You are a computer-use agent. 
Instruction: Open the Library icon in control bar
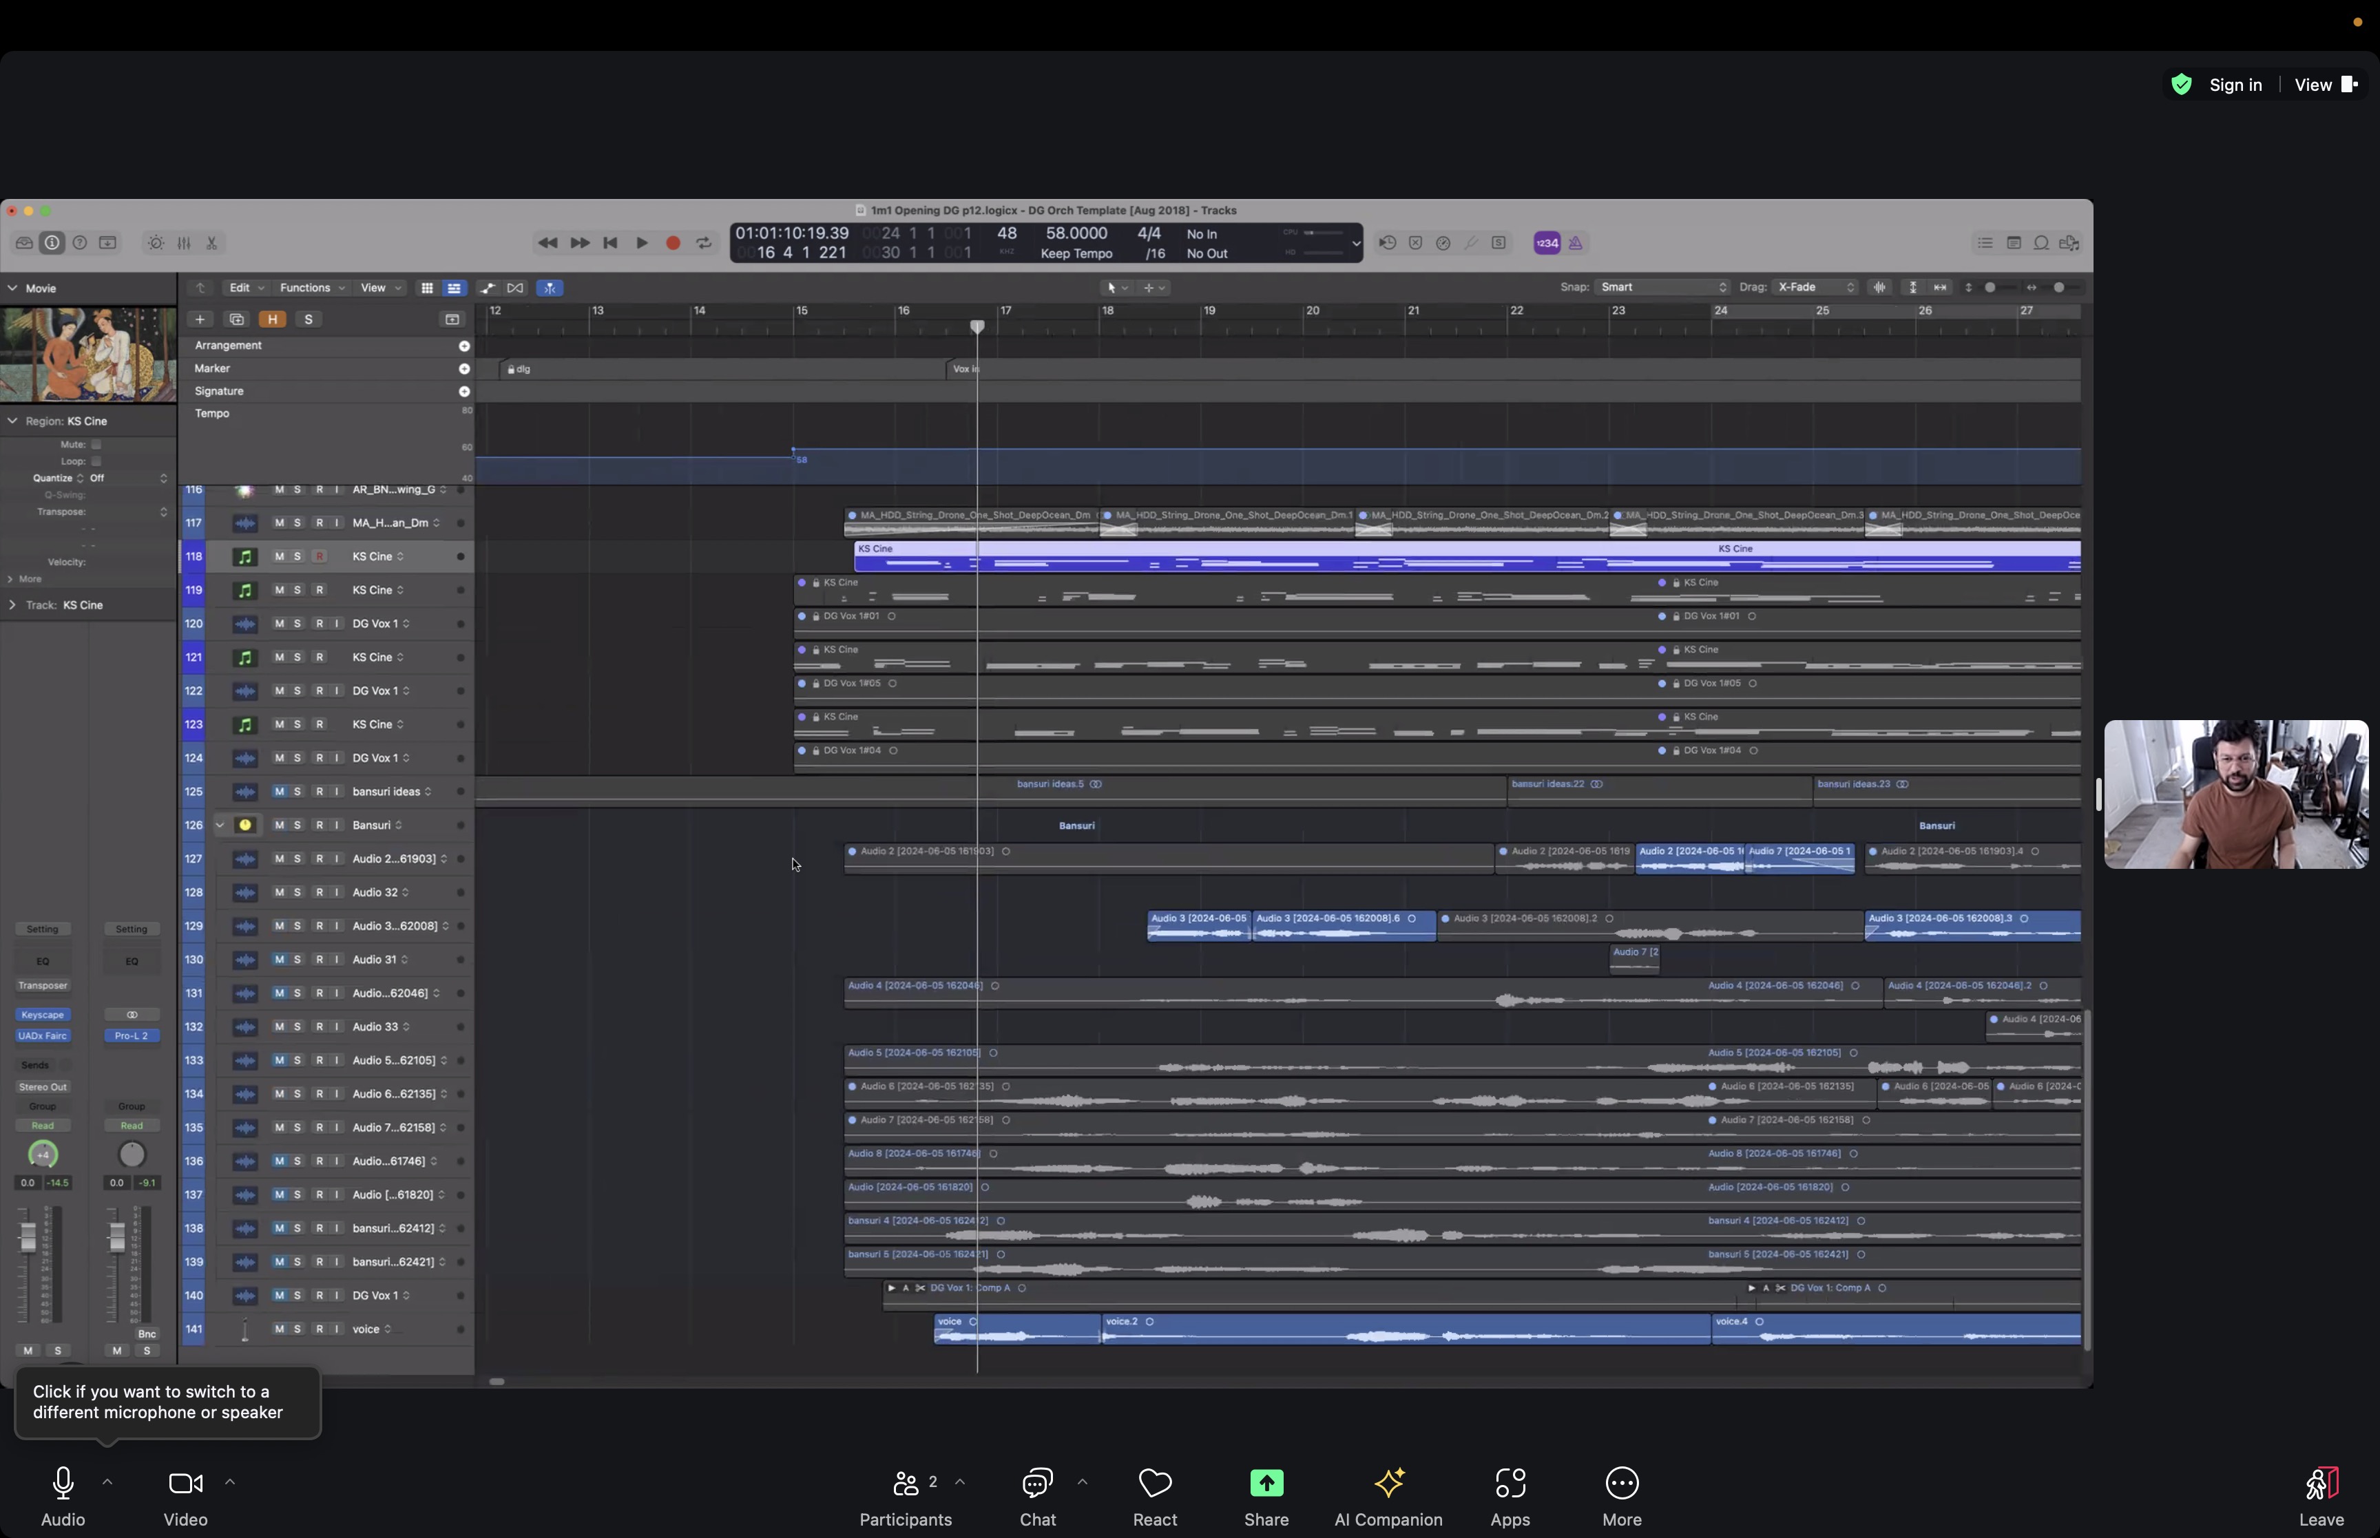pyautogui.click(x=24, y=243)
